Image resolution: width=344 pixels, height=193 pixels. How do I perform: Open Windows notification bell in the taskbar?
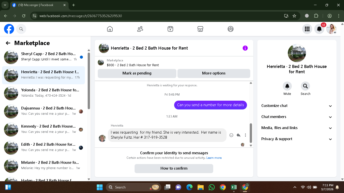pyautogui.click(x=337, y=187)
